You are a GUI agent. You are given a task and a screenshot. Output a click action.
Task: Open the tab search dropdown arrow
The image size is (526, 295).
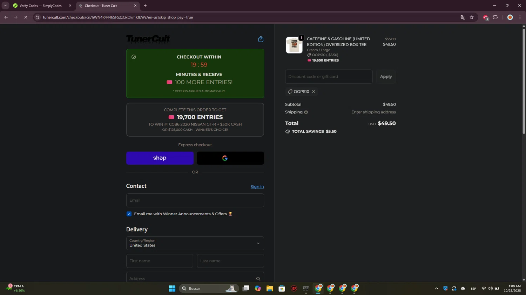coord(5,6)
